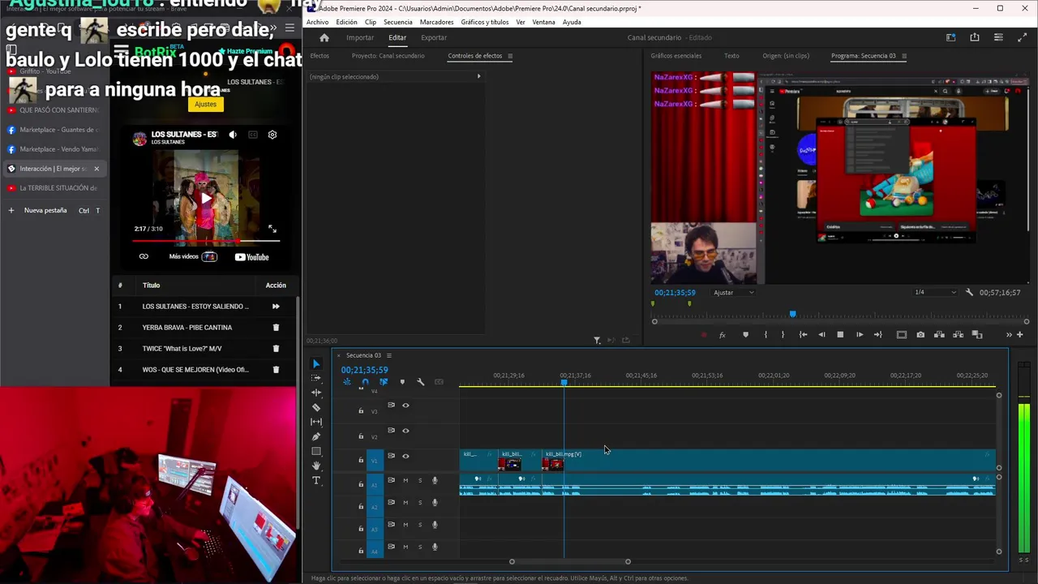Click the Ajustes button in BotRix

coord(206,104)
